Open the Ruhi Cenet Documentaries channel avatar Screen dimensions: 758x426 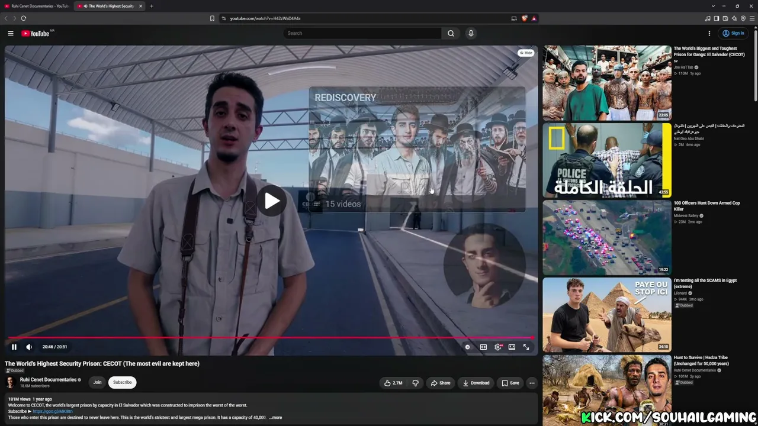click(11, 382)
